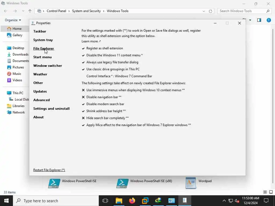The height and width of the screenshot is (206, 275).
Task: Navigate forward in Explorer
Action: pyautogui.click(x=15, y=11)
